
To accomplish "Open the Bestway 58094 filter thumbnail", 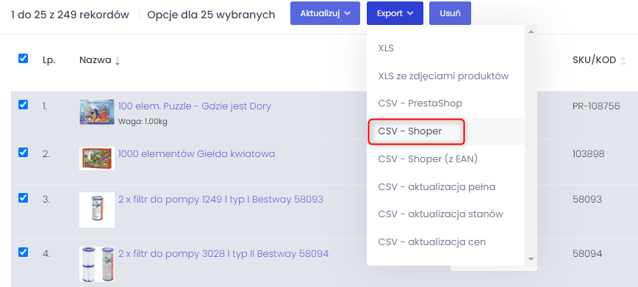I will (97, 264).
